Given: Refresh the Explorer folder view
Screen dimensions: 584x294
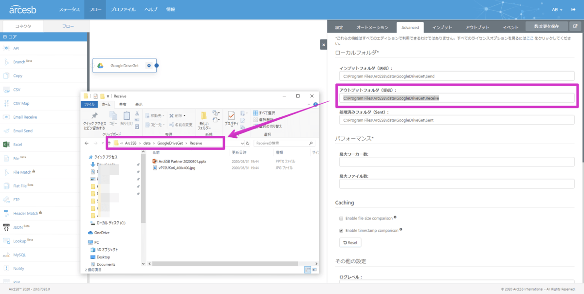Looking at the screenshot, I should 248,143.
